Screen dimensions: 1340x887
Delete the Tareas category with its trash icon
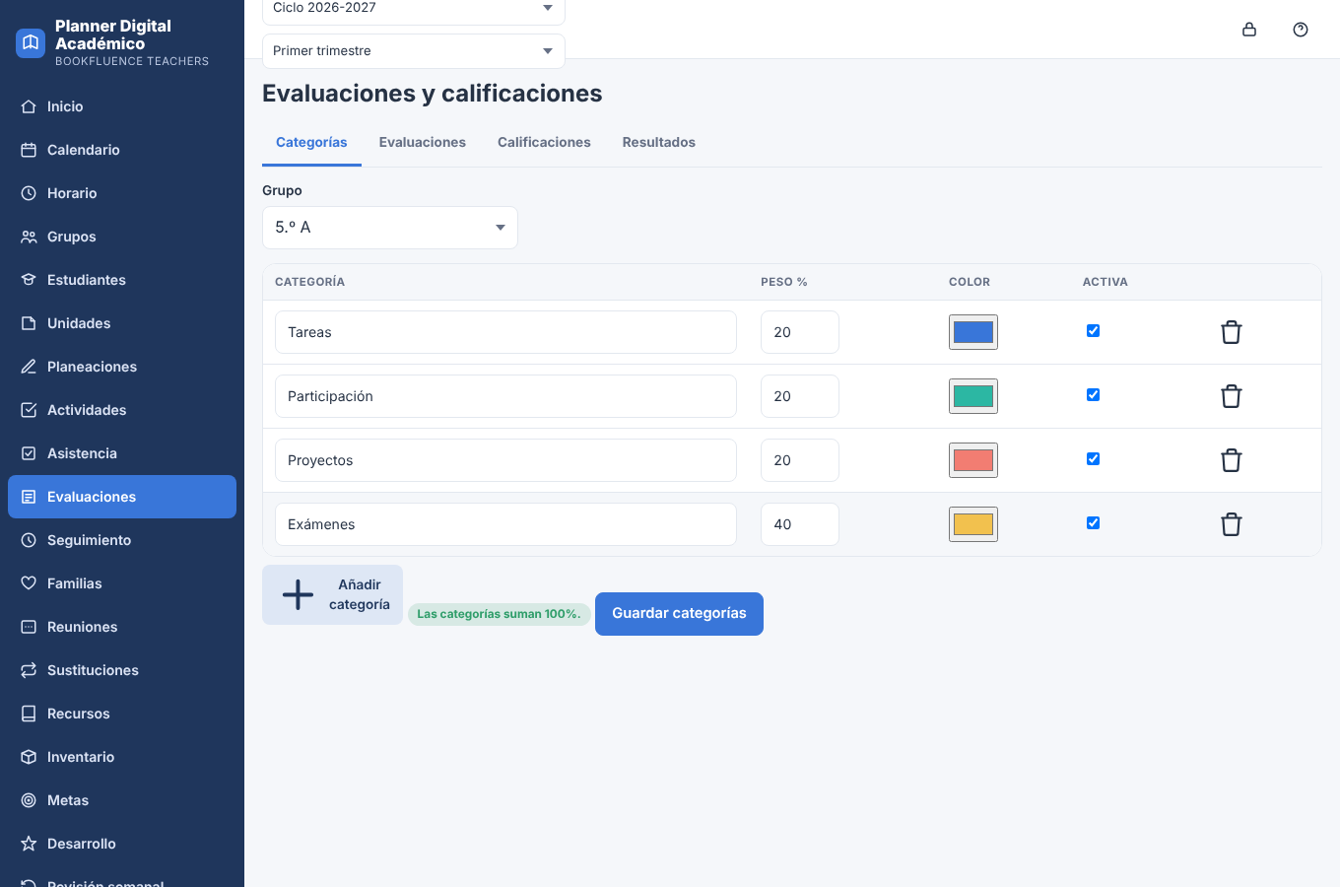point(1231,332)
